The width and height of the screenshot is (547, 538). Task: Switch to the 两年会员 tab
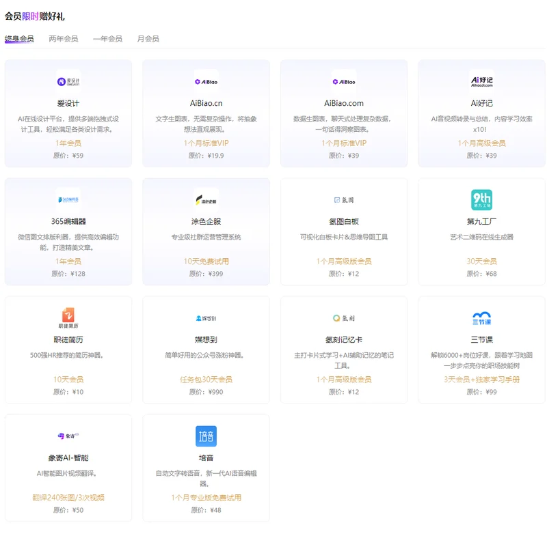[x=64, y=39]
